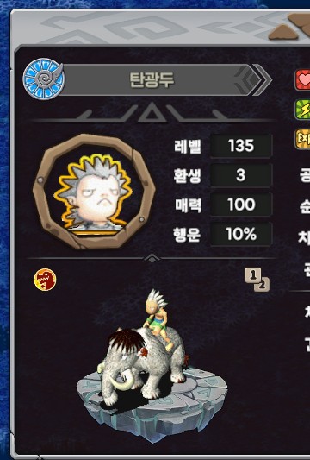Select the character name bar 탄광두
Screen dimensions: 310x460
(x=152, y=79)
